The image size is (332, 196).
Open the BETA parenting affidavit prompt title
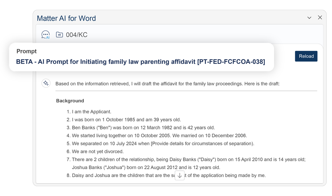(x=140, y=62)
